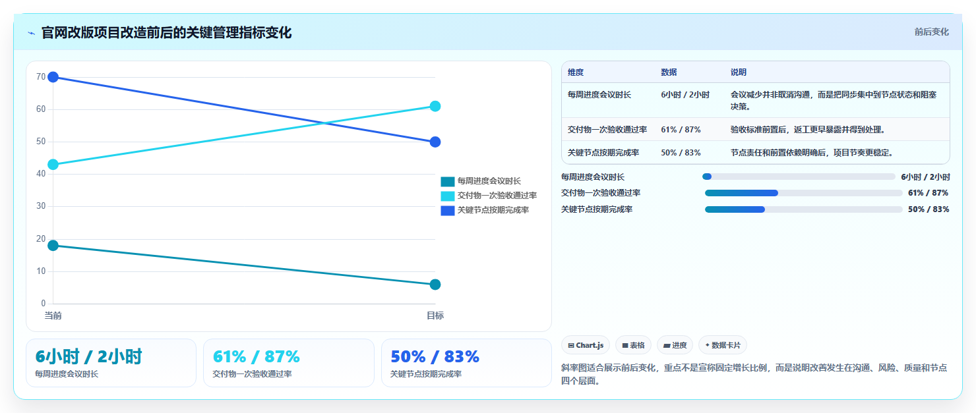Select the 6小时 / 2小时 data card

click(111, 363)
